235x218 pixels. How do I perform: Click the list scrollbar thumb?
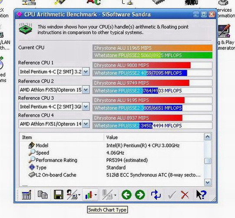208,161
